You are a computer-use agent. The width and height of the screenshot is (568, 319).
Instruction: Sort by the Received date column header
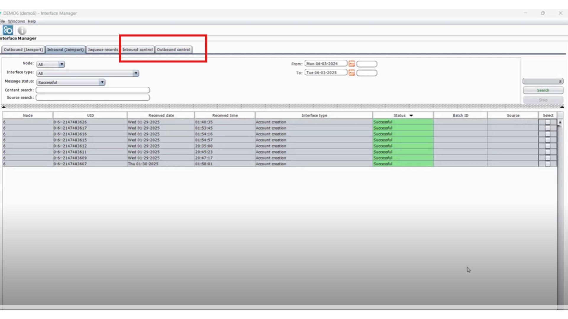pyautogui.click(x=161, y=115)
